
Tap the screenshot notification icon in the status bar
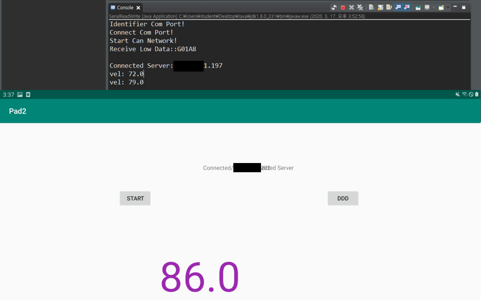pyautogui.click(x=19, y=95)
